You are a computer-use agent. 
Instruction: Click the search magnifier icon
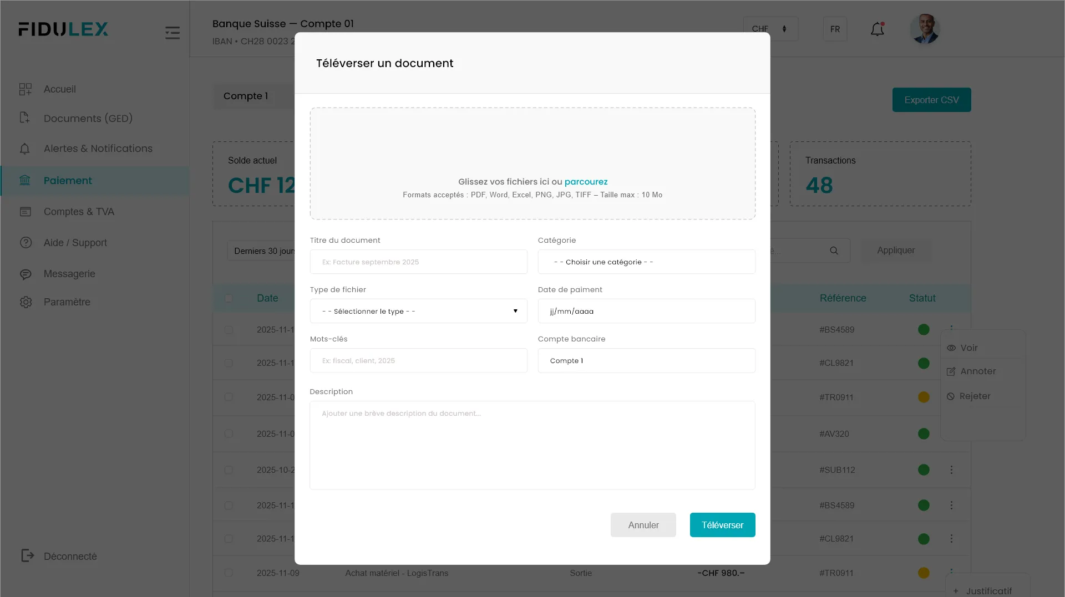(x=834, y=251)
